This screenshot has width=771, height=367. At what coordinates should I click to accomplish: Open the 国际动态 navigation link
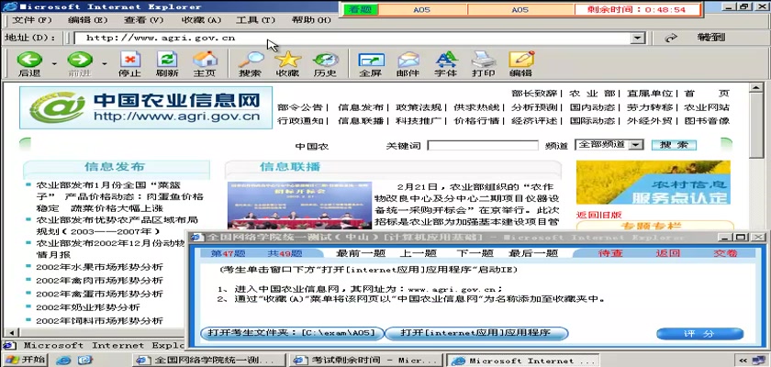point(592,121)
